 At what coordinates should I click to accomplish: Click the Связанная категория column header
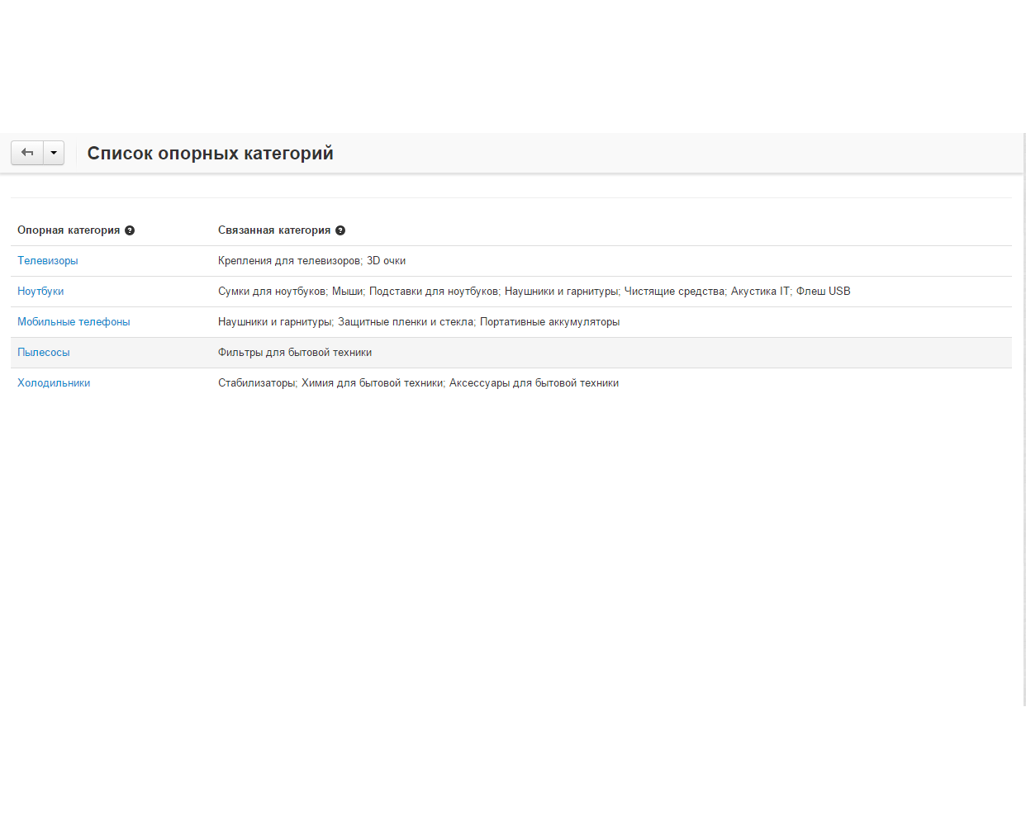(x=273, y=230)
